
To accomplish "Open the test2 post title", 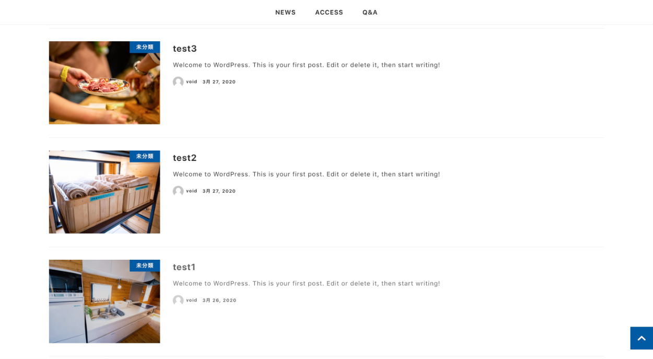I will 185,158.
